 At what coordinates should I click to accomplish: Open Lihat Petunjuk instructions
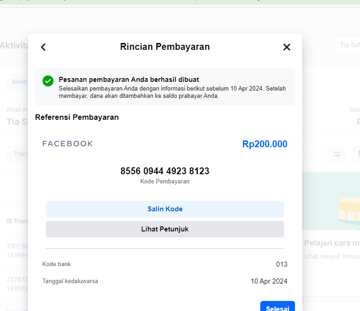coord(165,229)
